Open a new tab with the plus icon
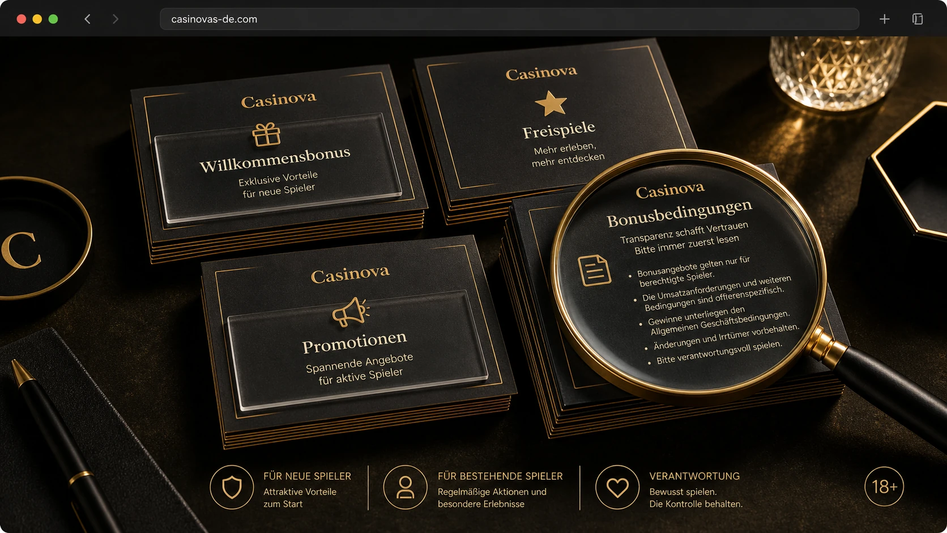This screenshot has width=947, height=533. coord(884,19)
